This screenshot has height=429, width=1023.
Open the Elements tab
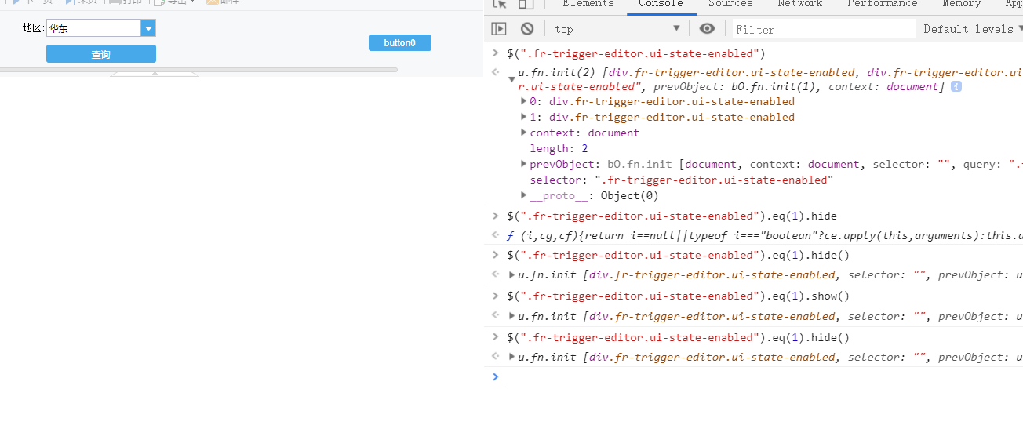click(x=588, y=4)
